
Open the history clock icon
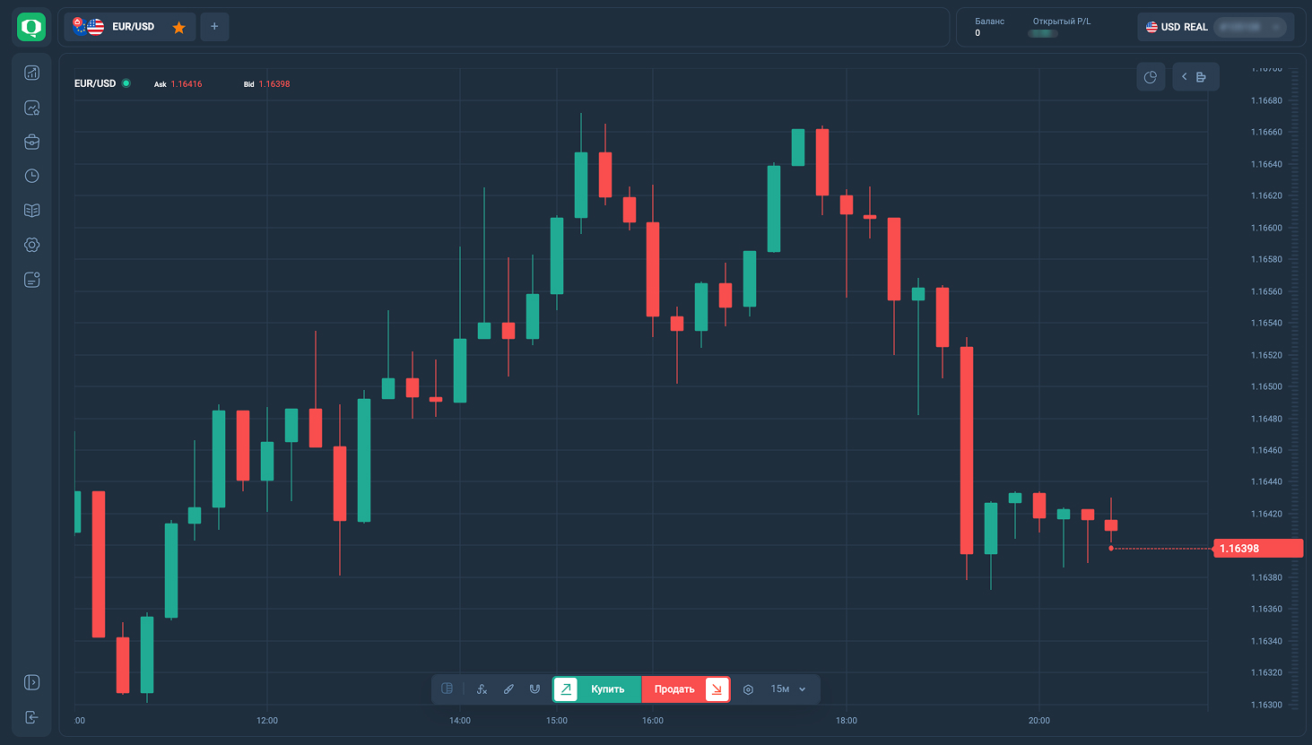(32, 176)
